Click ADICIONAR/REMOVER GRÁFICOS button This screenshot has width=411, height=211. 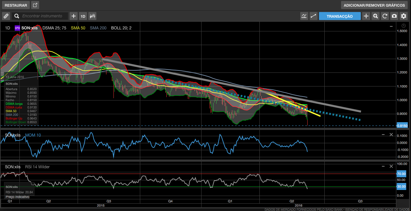coord(374,5)
